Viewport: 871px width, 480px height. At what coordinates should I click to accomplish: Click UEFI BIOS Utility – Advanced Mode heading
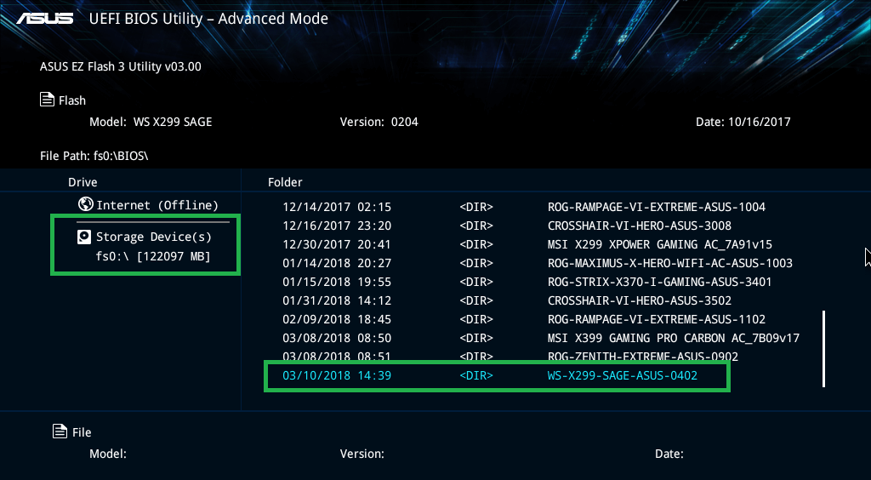pos(208,19)
